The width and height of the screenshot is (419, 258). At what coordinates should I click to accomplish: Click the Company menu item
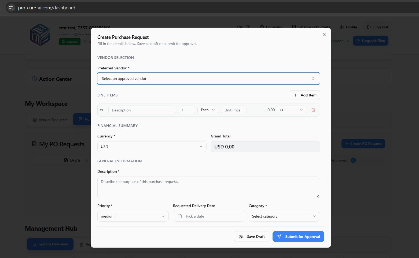tap(271, 27)
